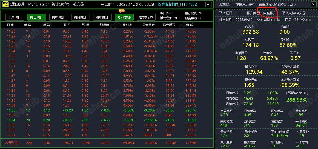Click the 平台杠杆 : 500 text
Viewport: 318px width, 149px height.
230,13
